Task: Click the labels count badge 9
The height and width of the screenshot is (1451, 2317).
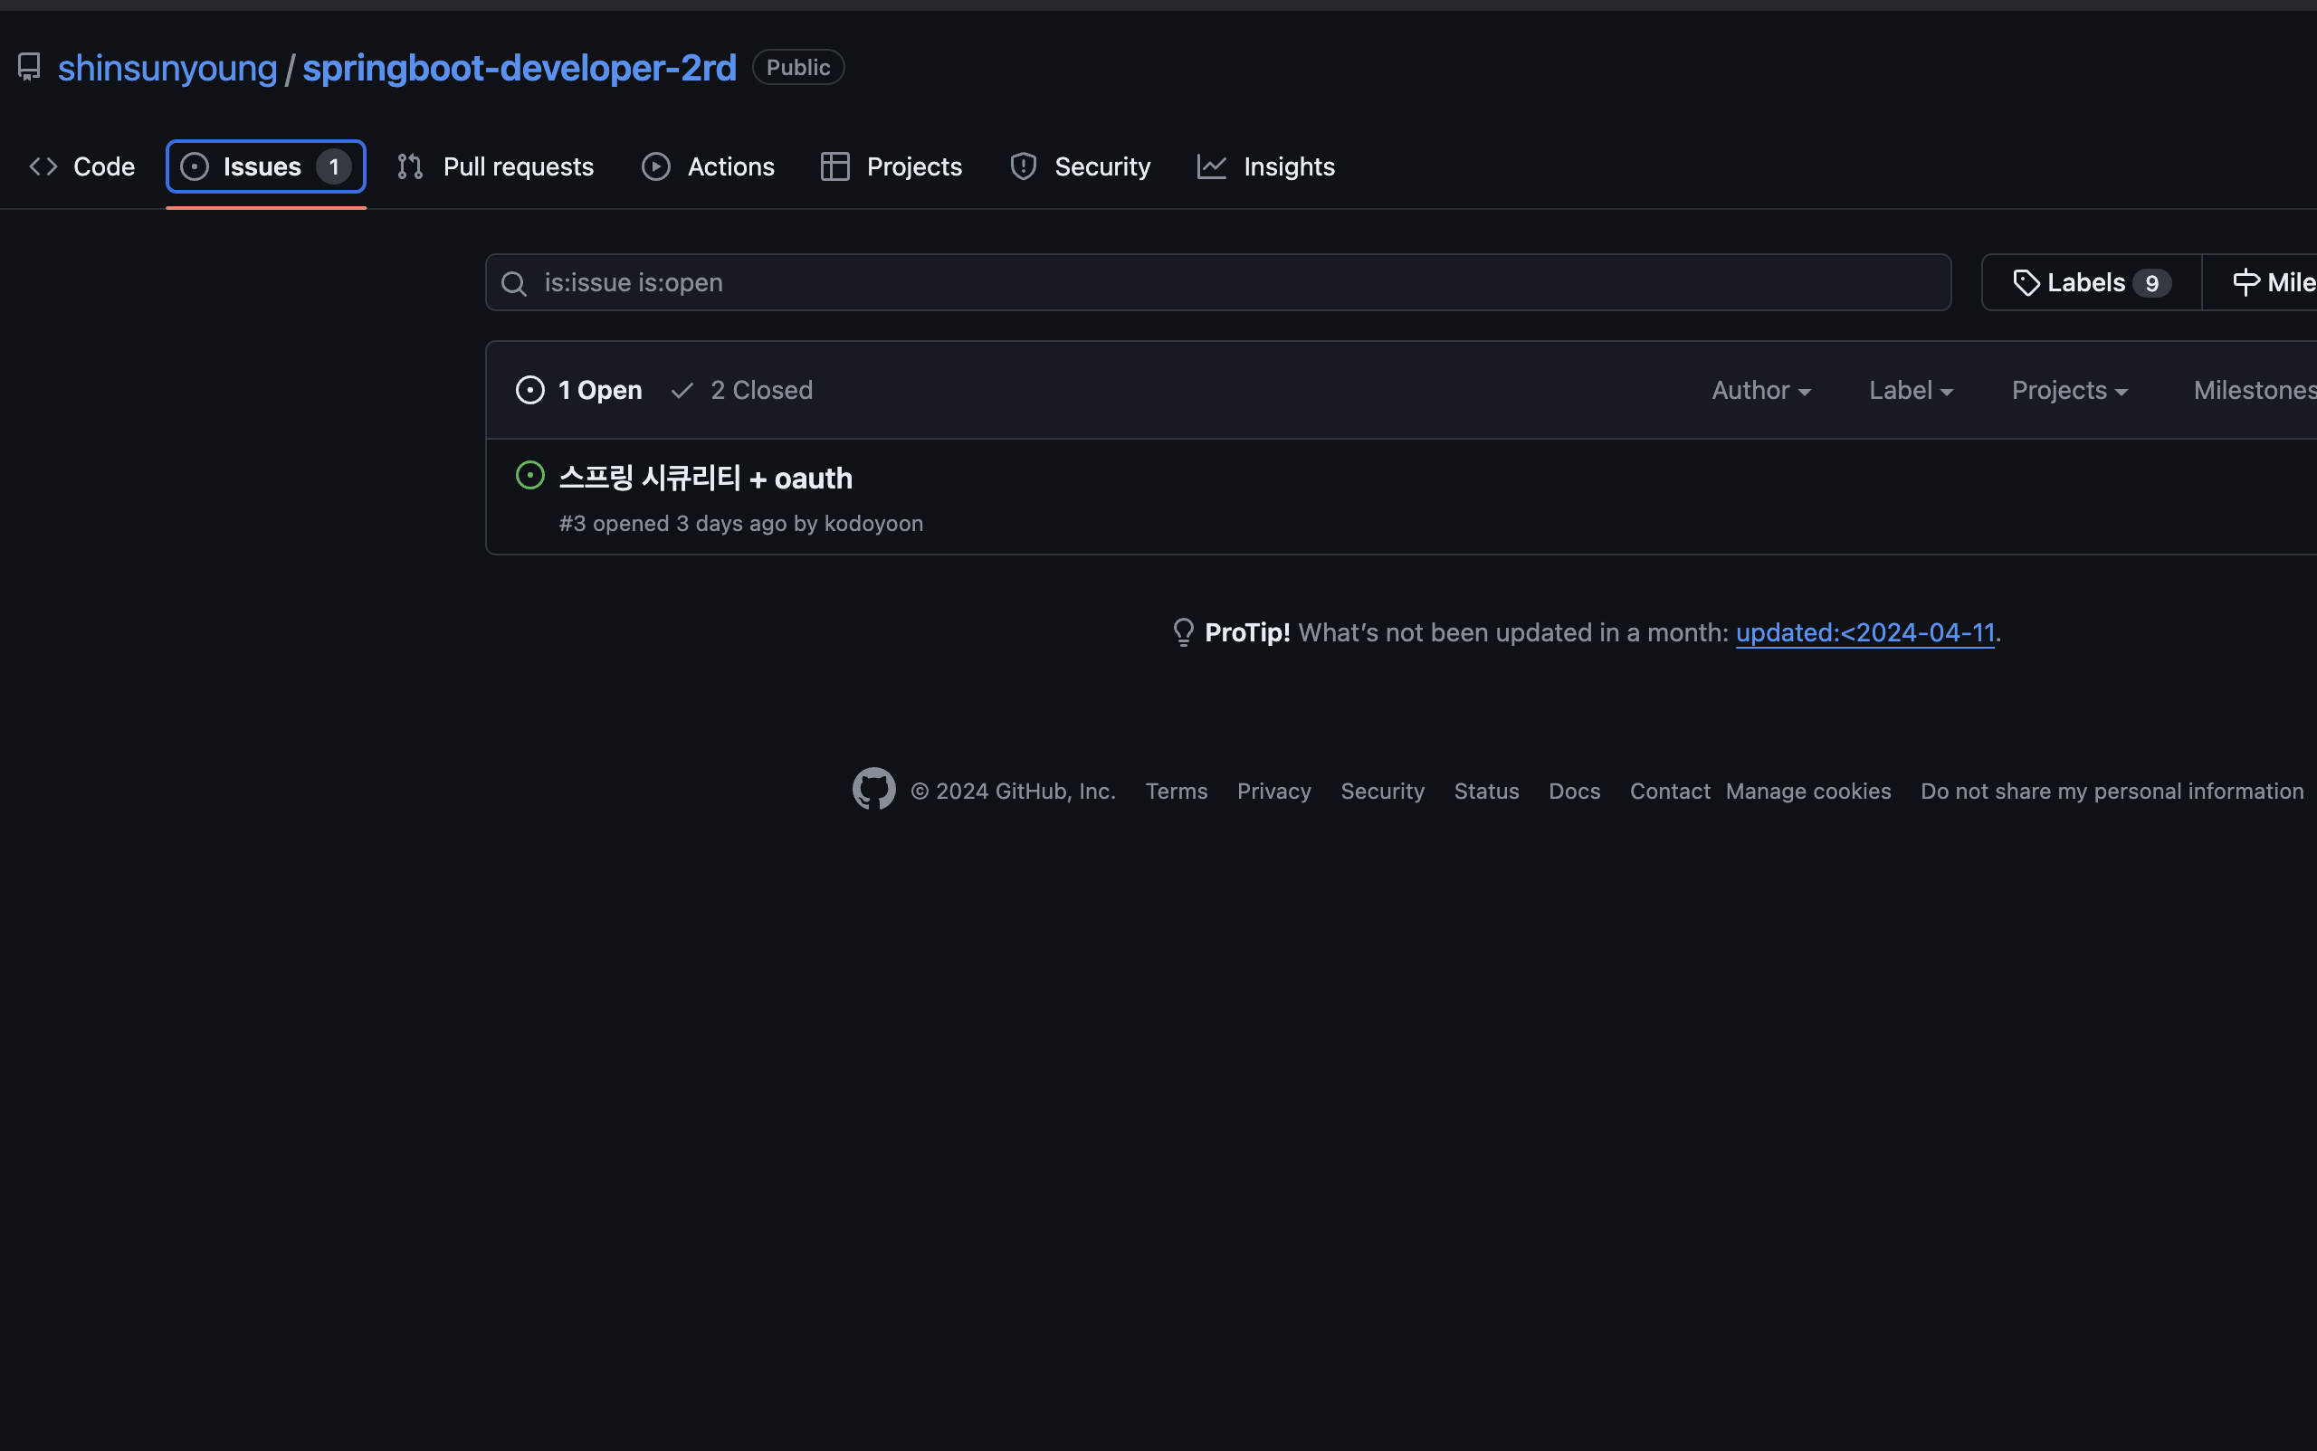Action: [2152, 283]
